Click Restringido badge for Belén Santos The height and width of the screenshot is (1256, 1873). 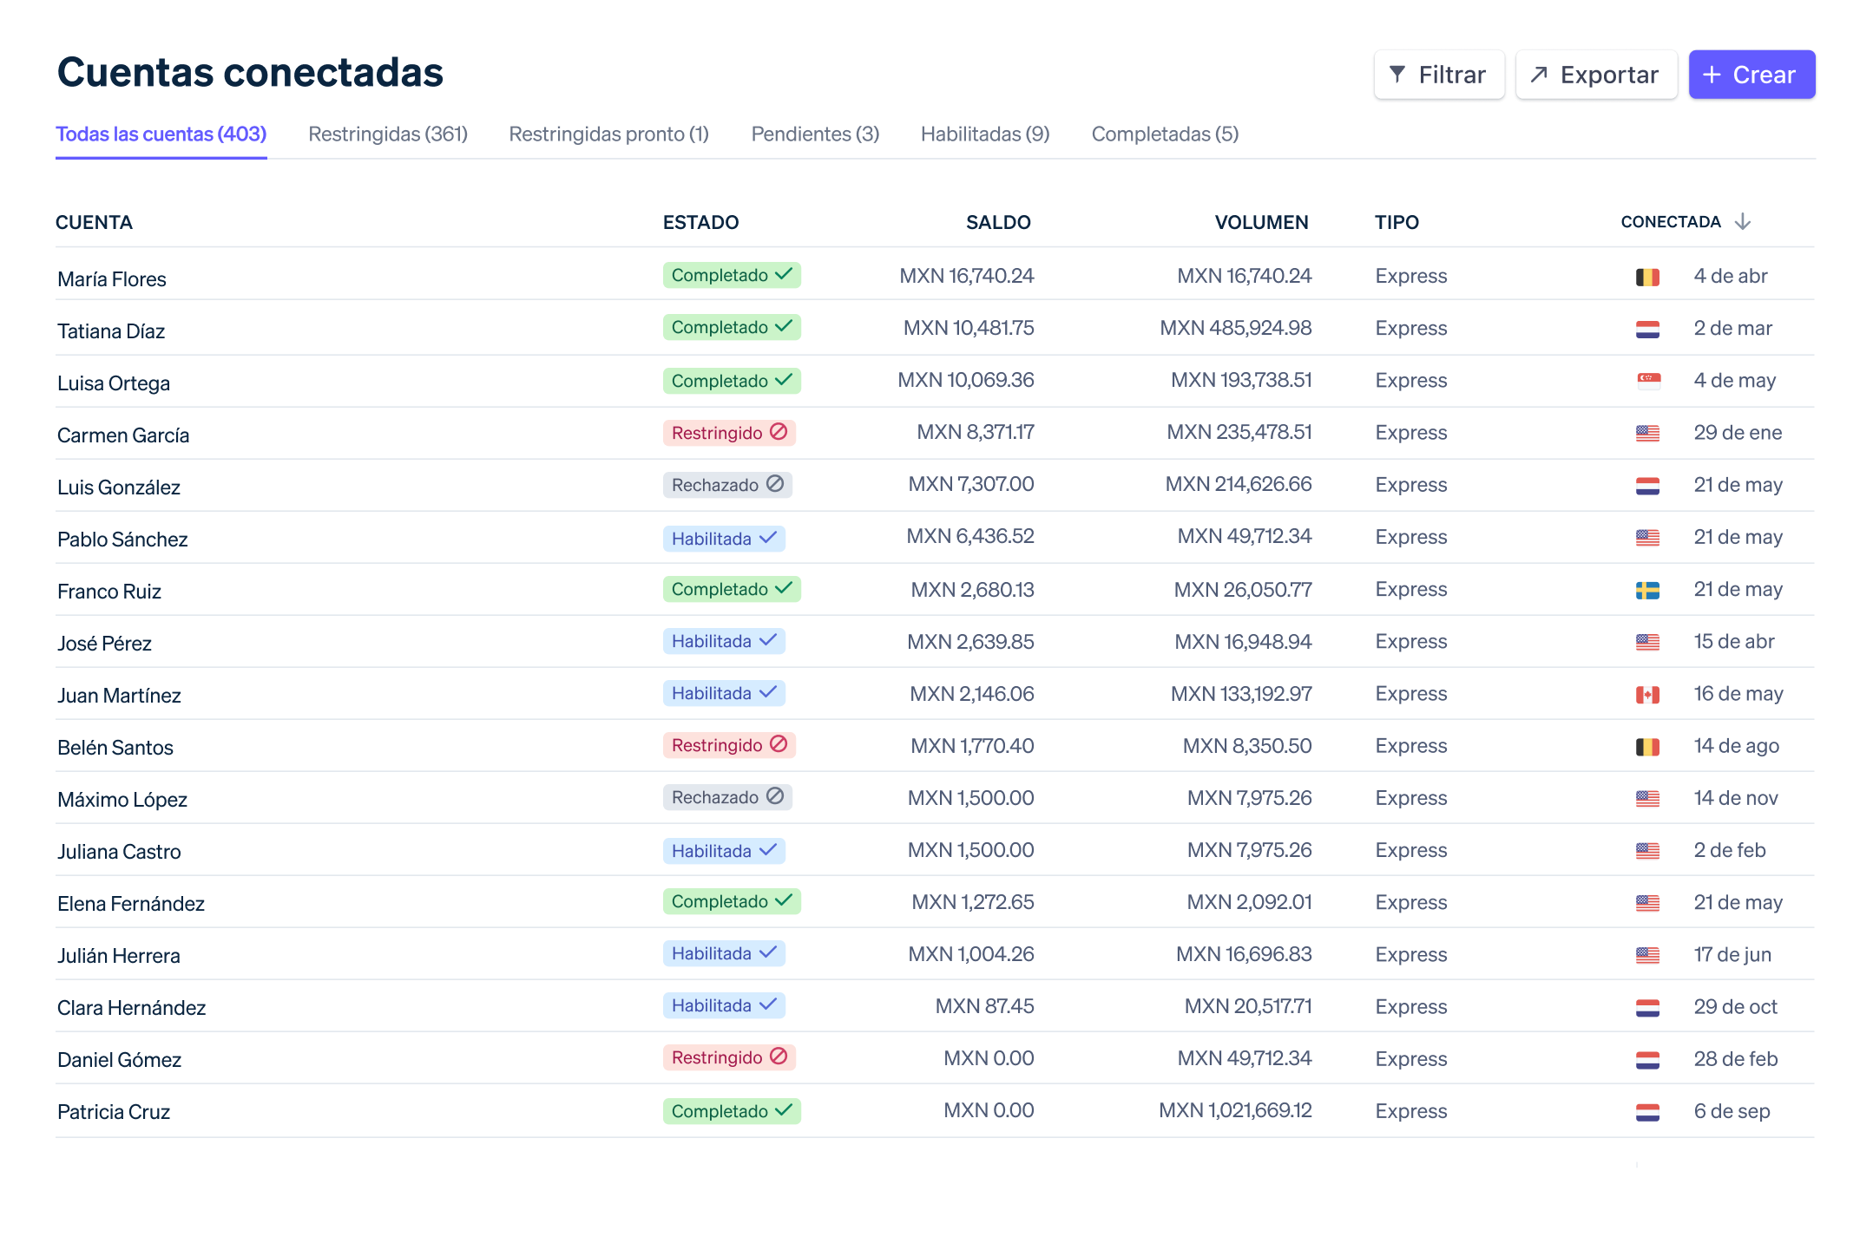[729, 745]
